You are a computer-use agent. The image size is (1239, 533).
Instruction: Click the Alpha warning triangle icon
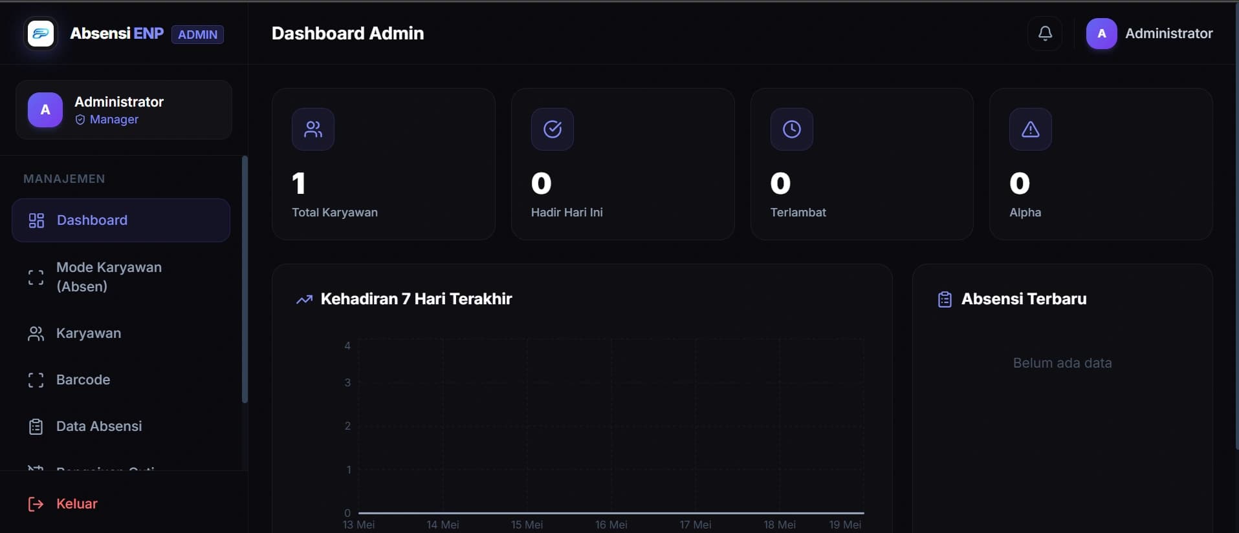click(x=1031, y=129)
